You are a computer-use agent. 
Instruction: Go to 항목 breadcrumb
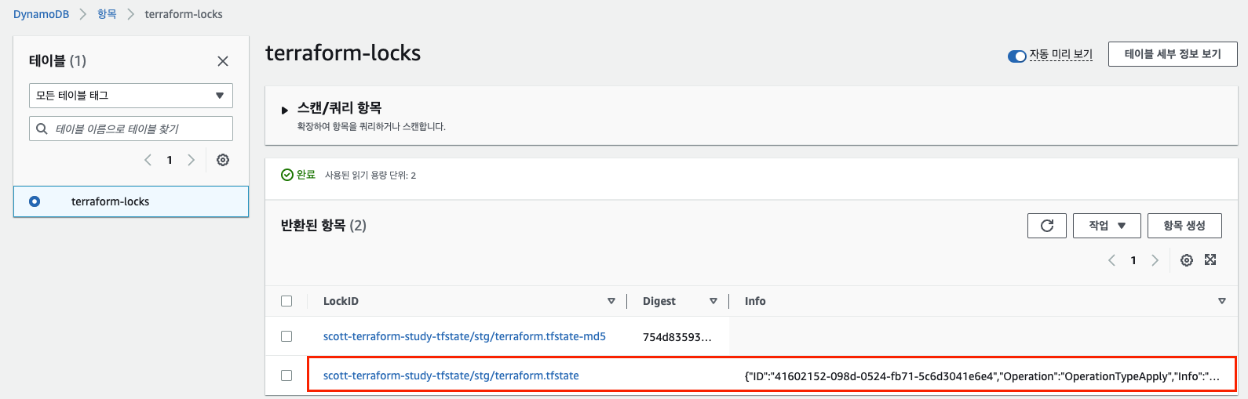pos(107,14)
